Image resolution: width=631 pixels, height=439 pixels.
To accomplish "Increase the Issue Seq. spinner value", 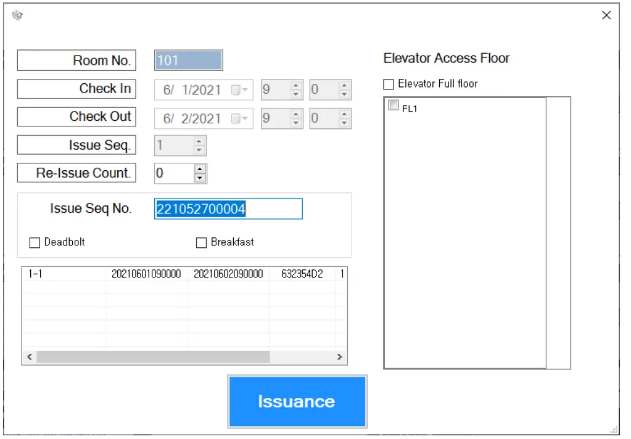I will click(199, 141).
